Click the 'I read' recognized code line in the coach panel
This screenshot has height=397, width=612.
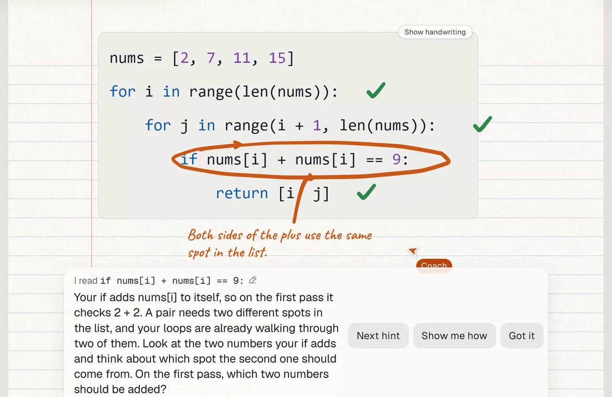point(159,280)
